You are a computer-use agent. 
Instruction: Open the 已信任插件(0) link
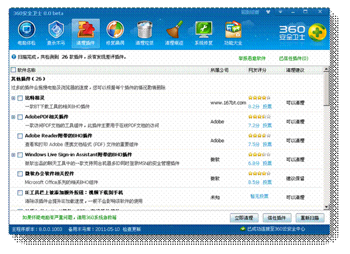click(294, 58)
